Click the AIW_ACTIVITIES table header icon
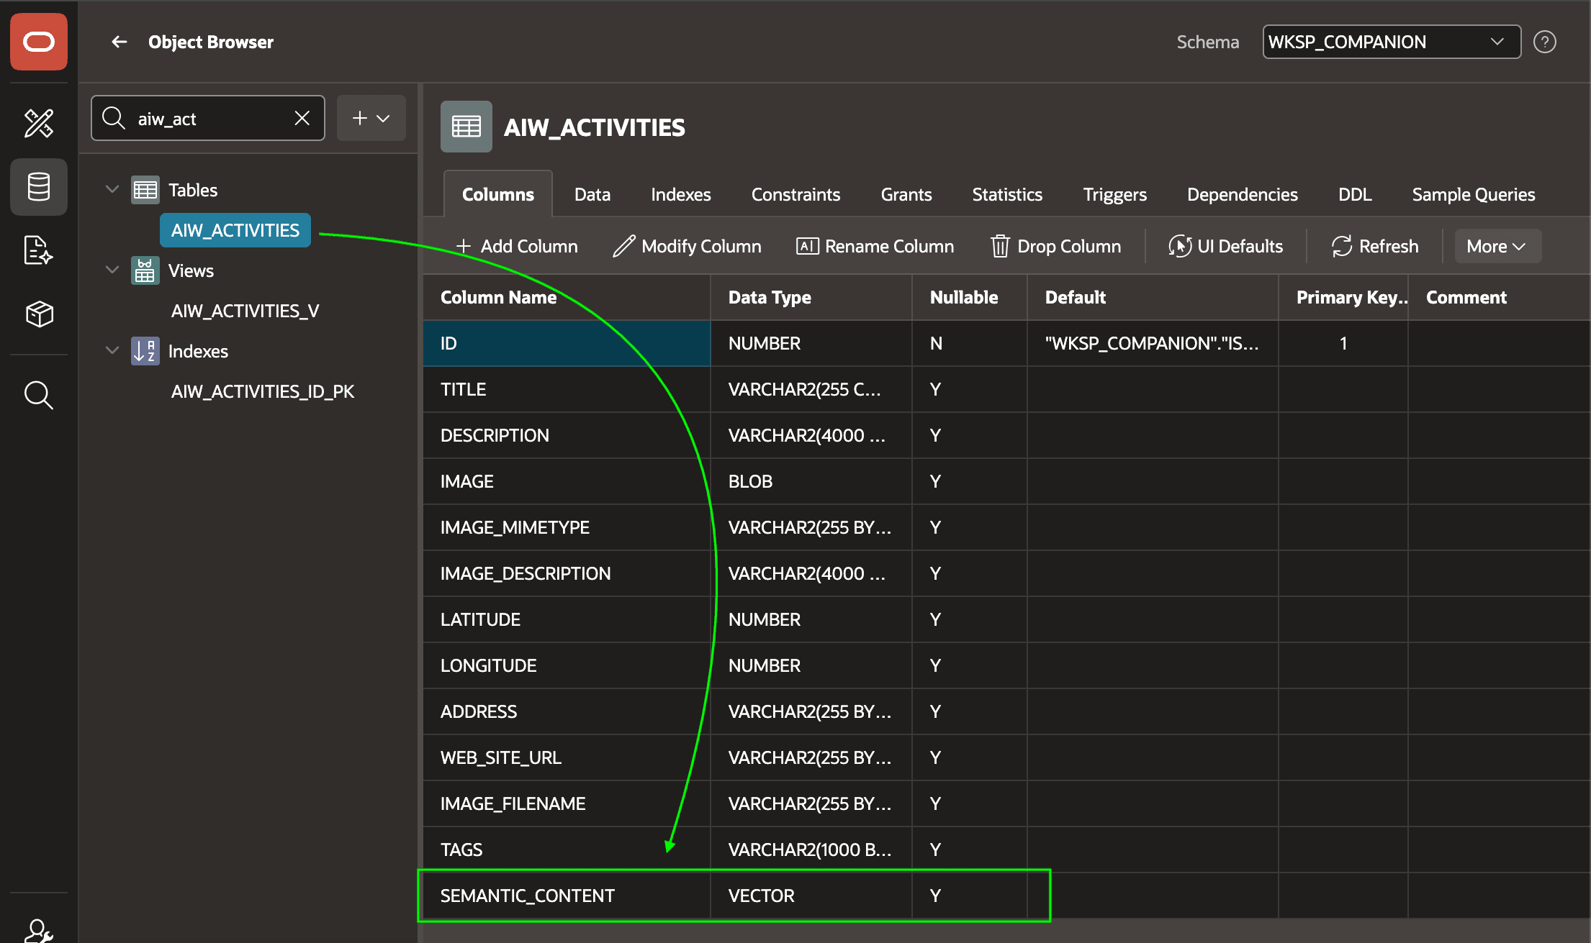 click(x=467, y=127)
